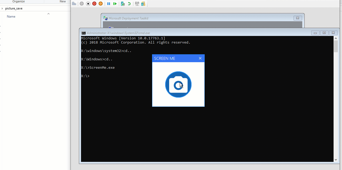The width and height of the screenshot is (342, 170).
Task: Click the leftmost blocks icon on the toolbar
Action: point(74,3)
